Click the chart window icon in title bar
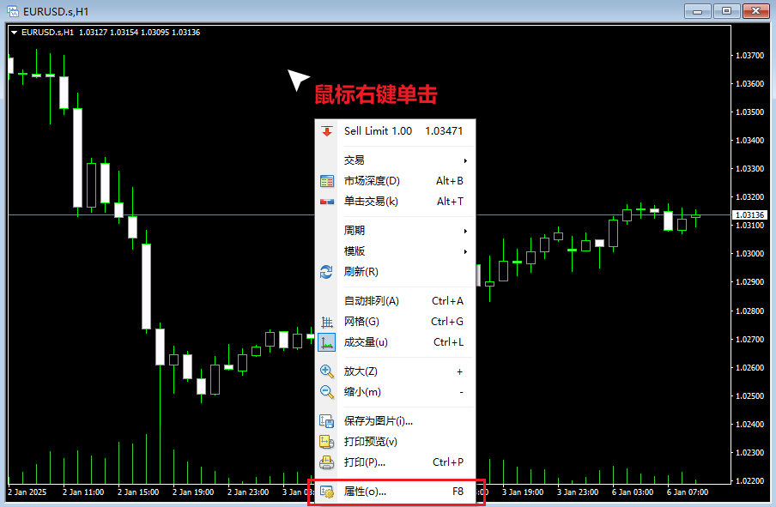This screenshot has width=776, height=507. 12,11
